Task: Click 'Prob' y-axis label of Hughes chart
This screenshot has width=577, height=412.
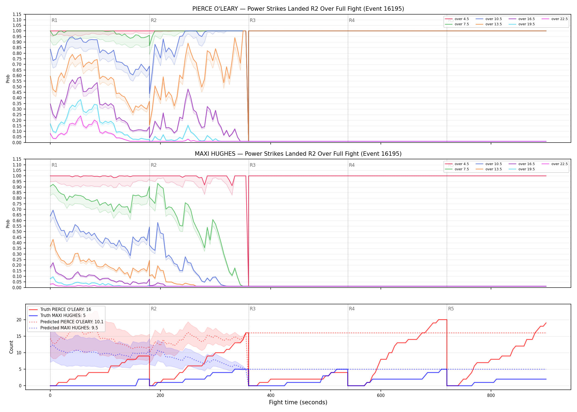Action: point(8,224)
